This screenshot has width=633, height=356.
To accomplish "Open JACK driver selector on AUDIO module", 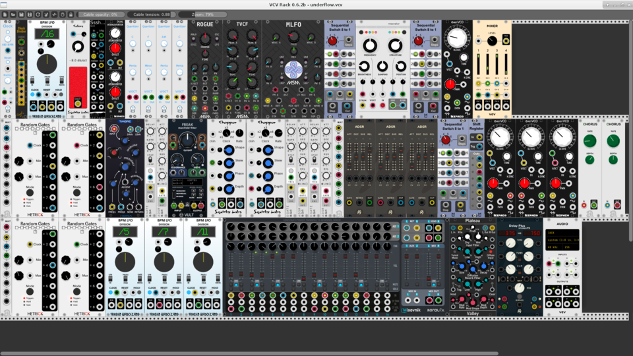I will point(562,233).
